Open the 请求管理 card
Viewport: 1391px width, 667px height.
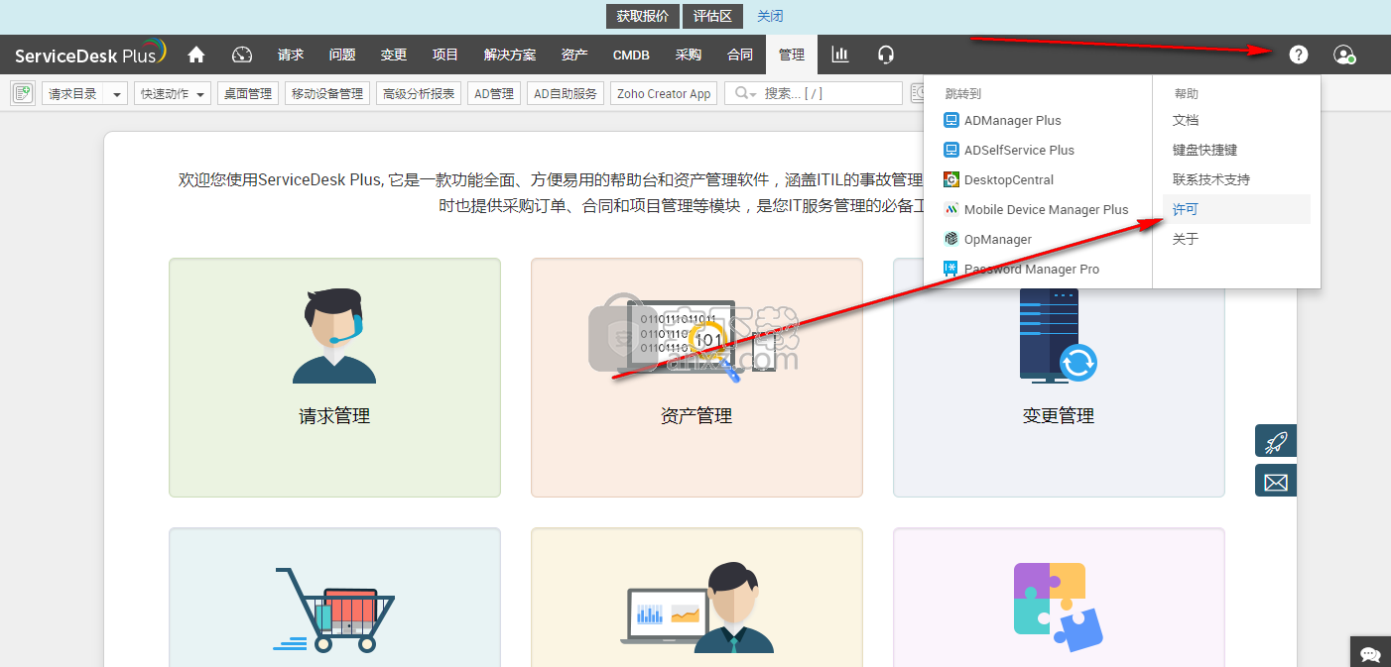click(334, 378)
